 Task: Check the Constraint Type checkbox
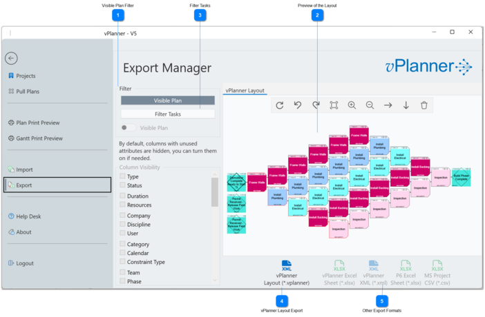coord(122,261)
